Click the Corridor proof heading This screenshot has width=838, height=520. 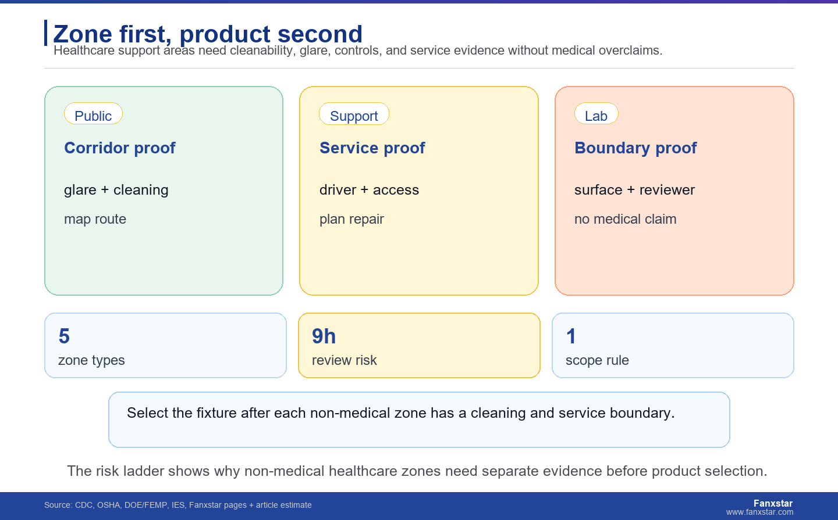click(x=120, y=148)
